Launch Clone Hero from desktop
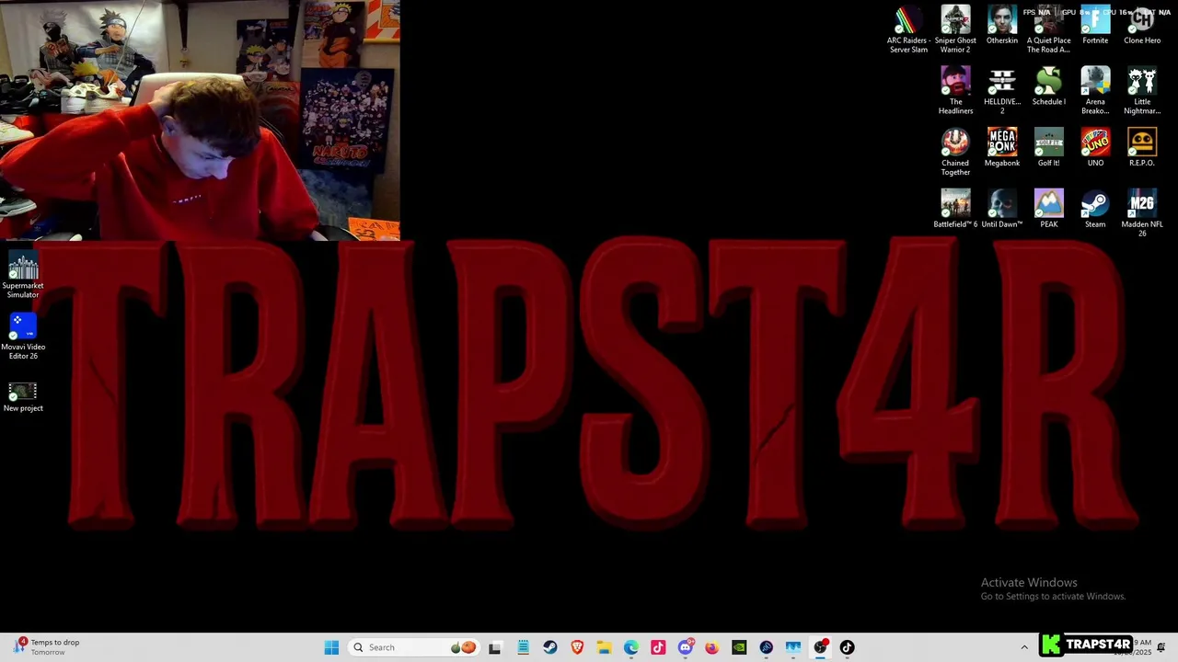The height and width of the screenshot is (662, 1178). click(x=1142, y=26)
